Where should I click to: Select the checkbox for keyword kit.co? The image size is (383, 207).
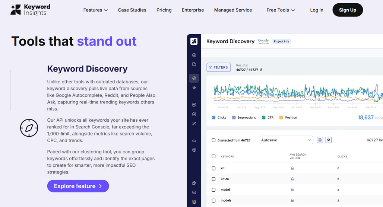[x=213, y=179]
